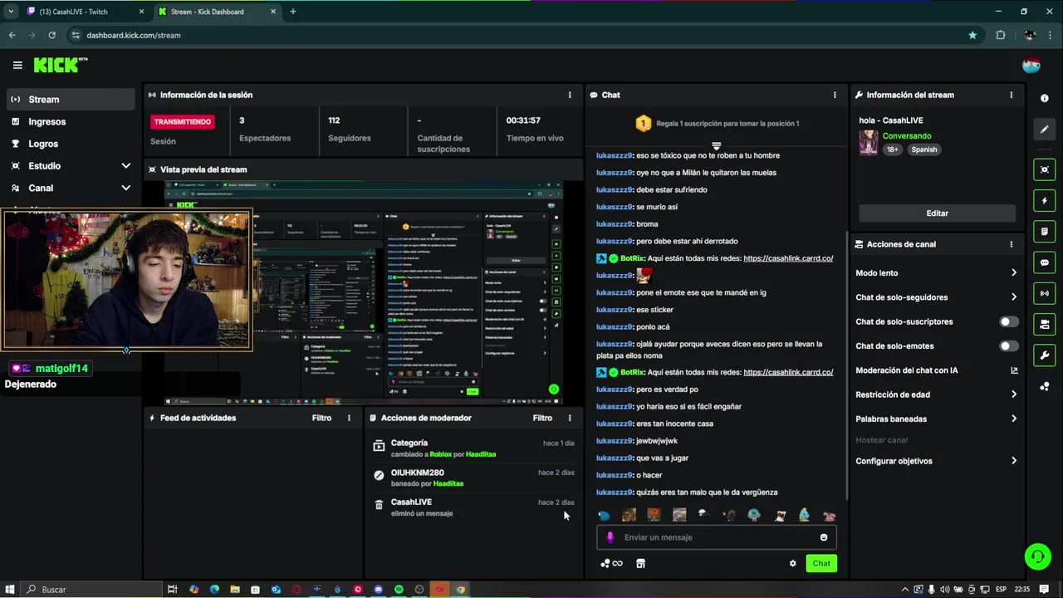Click the three-dots cluster icon at rail bottom
The height and width of the screenshot is (598, 1063).
tap(1045, 386)
